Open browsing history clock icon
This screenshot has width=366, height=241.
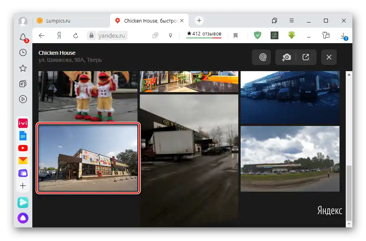tap(23, 52)
